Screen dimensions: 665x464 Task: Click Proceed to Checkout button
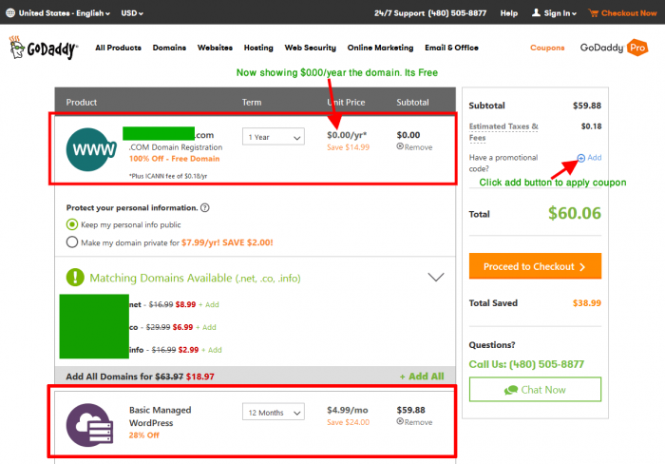point(535,266)
